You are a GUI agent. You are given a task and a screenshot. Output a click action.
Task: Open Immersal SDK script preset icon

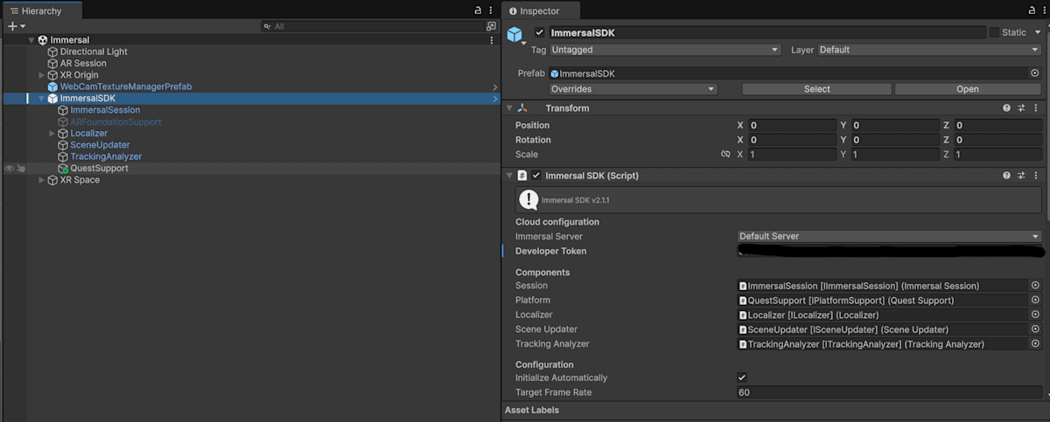(1021, 176)
